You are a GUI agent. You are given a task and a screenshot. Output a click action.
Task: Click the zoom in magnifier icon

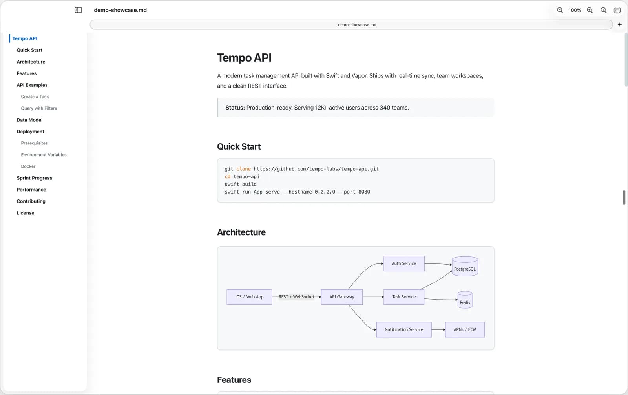(x=590, y=10)
